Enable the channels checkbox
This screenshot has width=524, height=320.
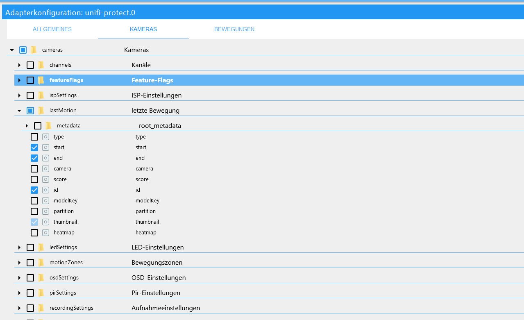pyautogui.click(x=30, y=65)
